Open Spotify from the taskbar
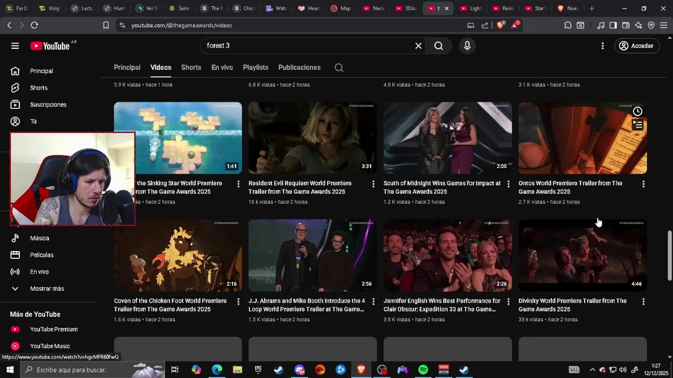This screenshot has width=673, height=378. 423,370
